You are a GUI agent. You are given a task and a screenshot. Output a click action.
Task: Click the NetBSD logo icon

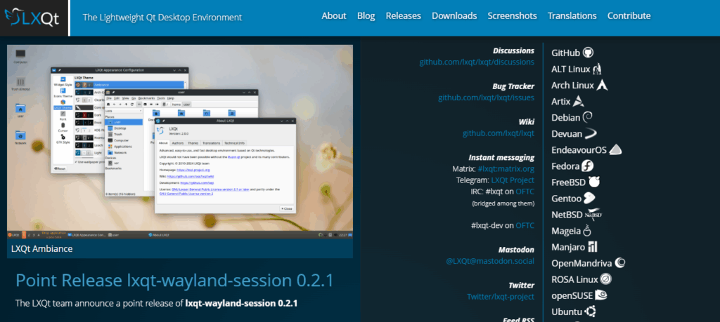[x=593, y=215]
